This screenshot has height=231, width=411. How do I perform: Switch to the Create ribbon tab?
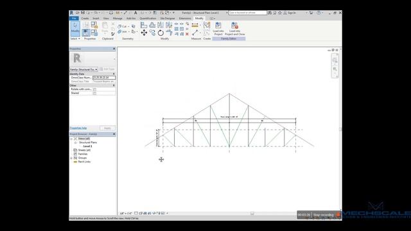85,19
